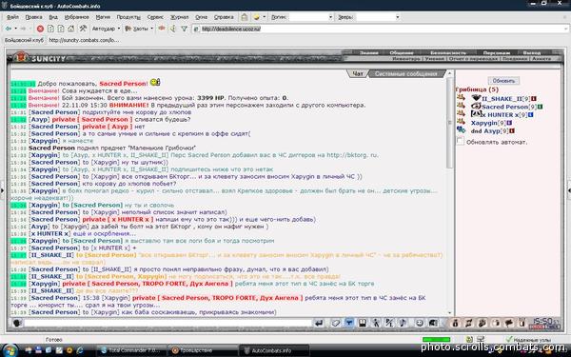Open the Home page toolbar icon

[x=71, y=29]
